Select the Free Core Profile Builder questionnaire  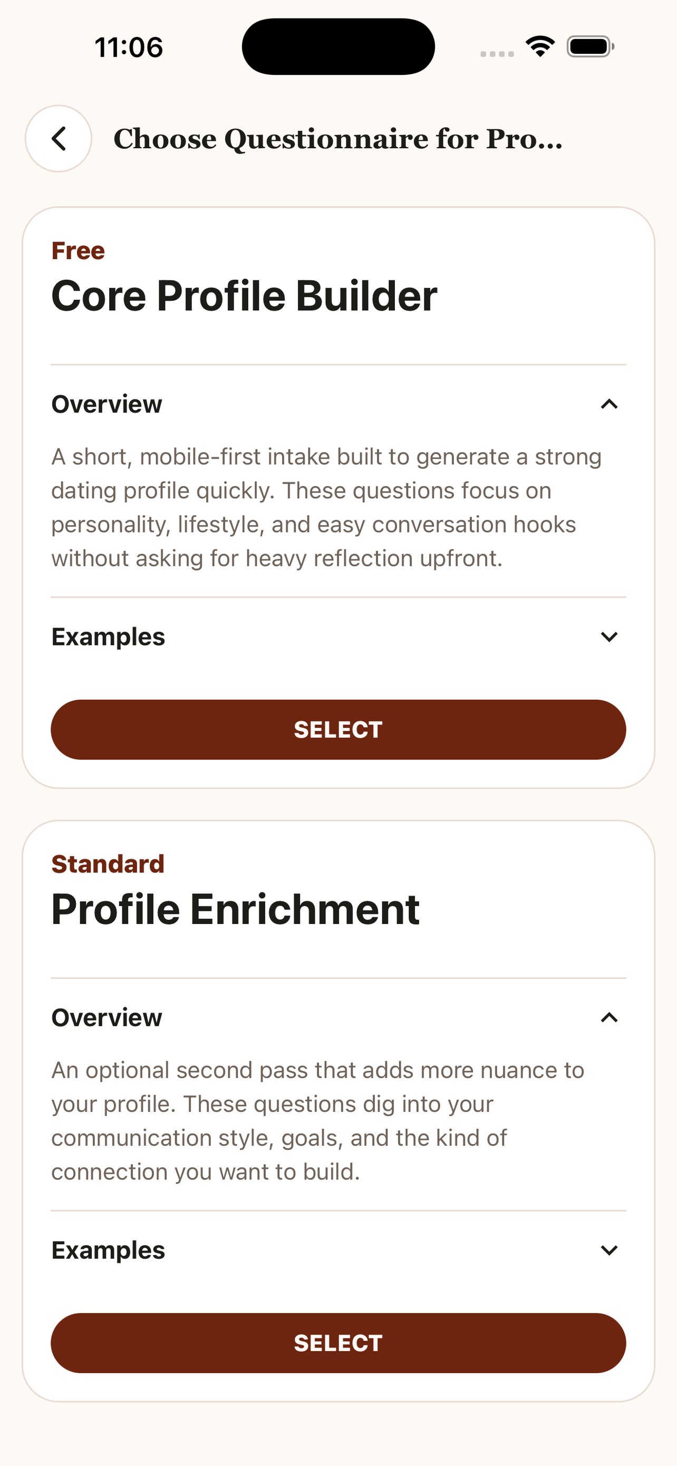pos(338,730)
